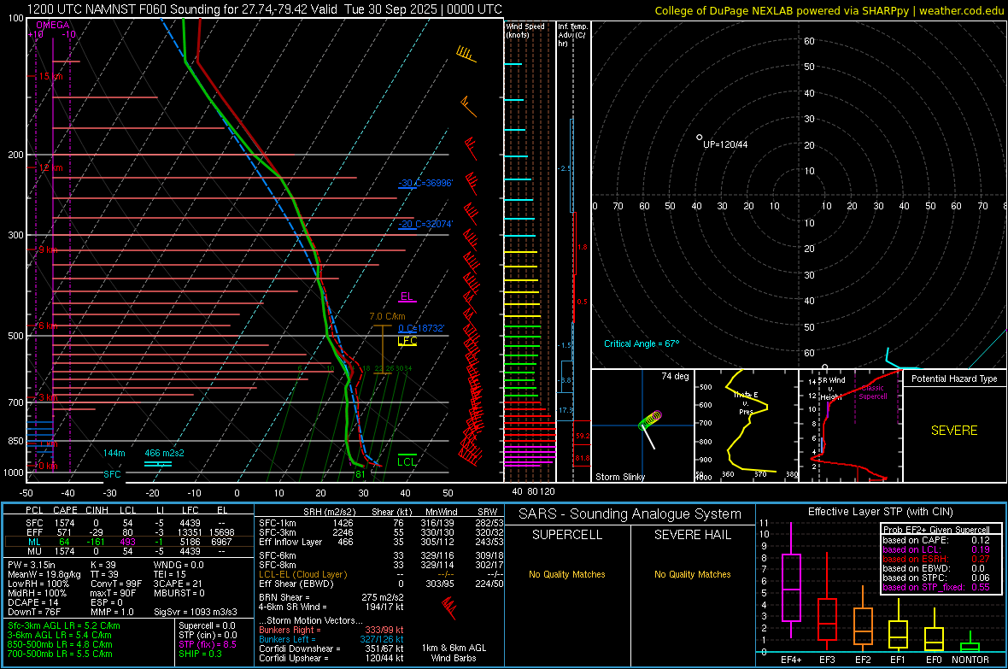Click the STP (fix) = 8.5 value
This screenshot has height=669, width=1008.
pos(208,644)
